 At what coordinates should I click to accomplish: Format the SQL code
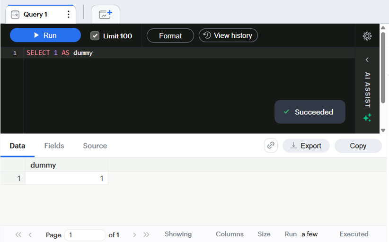coord(170,35)
